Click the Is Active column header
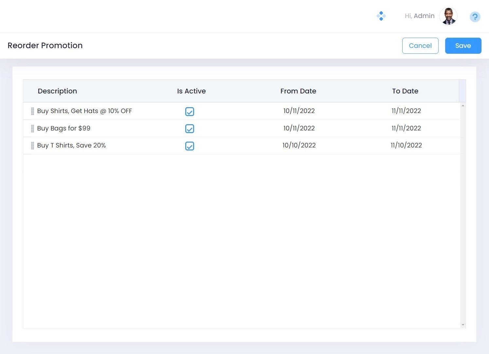Image resolution: width=489 pixels, height=354 pixels. pos(191,91)
